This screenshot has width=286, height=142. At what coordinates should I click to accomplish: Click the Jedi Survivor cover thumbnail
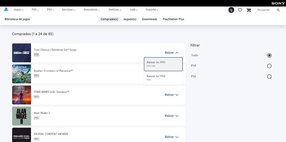click(22, 95)
